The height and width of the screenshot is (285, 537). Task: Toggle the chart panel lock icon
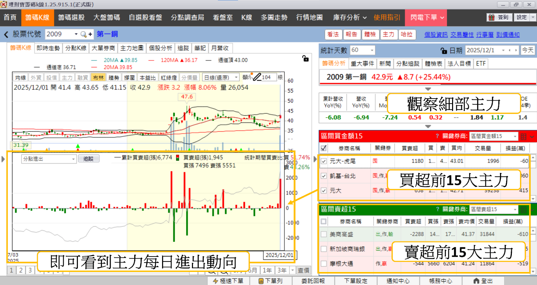point(305,58)
